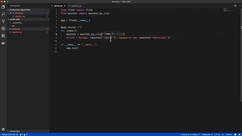This screenshot has width=242, height=136.
Task: Open notifications bell in status bar
Action: 239,134
